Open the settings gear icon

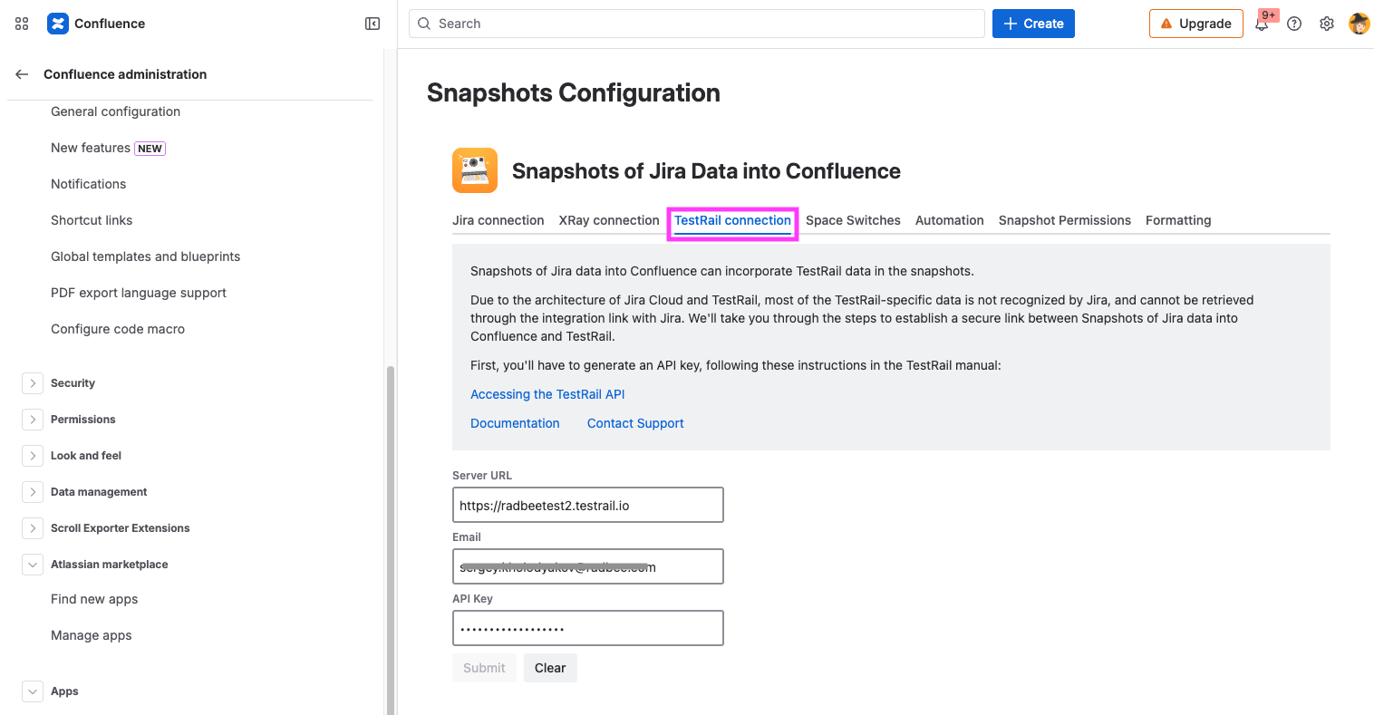tap(1327, 24)
